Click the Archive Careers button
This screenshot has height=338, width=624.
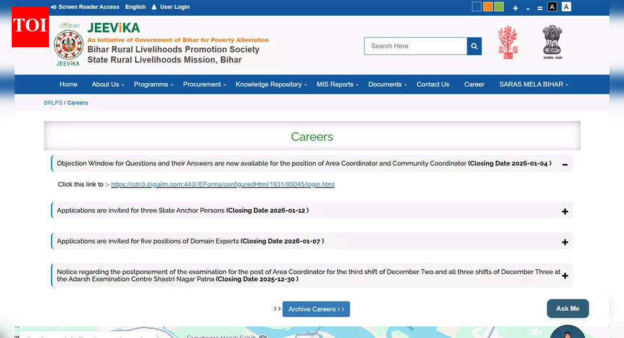[x=316, y=309]
